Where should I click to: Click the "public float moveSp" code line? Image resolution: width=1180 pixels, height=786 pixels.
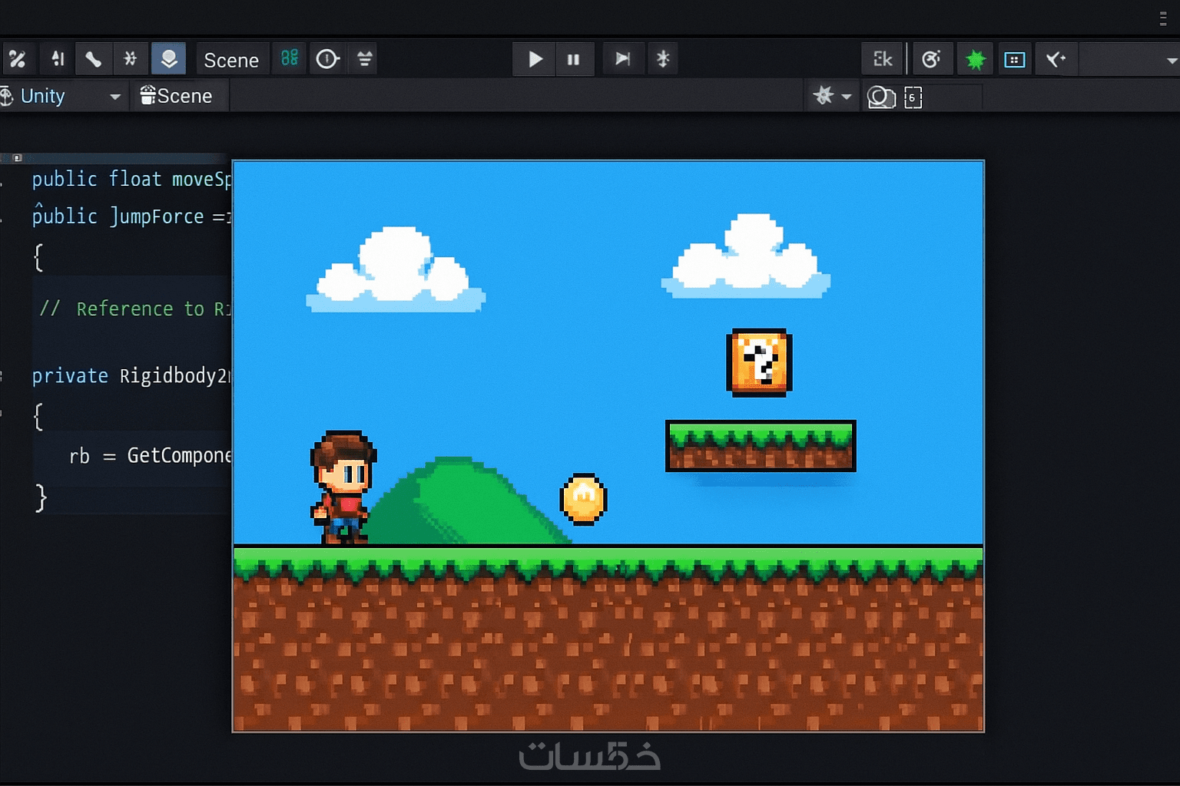click(x=131, y=179)
